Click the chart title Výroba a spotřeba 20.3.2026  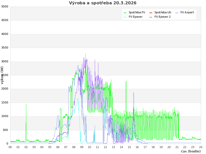click(103, 3)
